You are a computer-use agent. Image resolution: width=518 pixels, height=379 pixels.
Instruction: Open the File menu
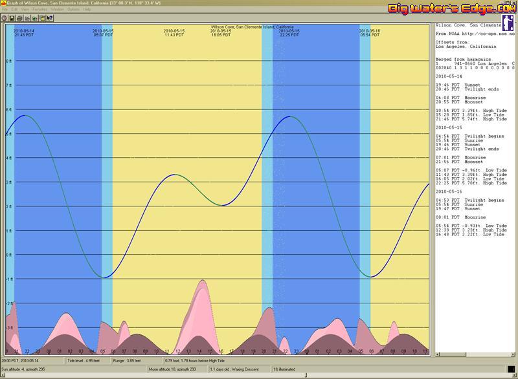[5, 10]
